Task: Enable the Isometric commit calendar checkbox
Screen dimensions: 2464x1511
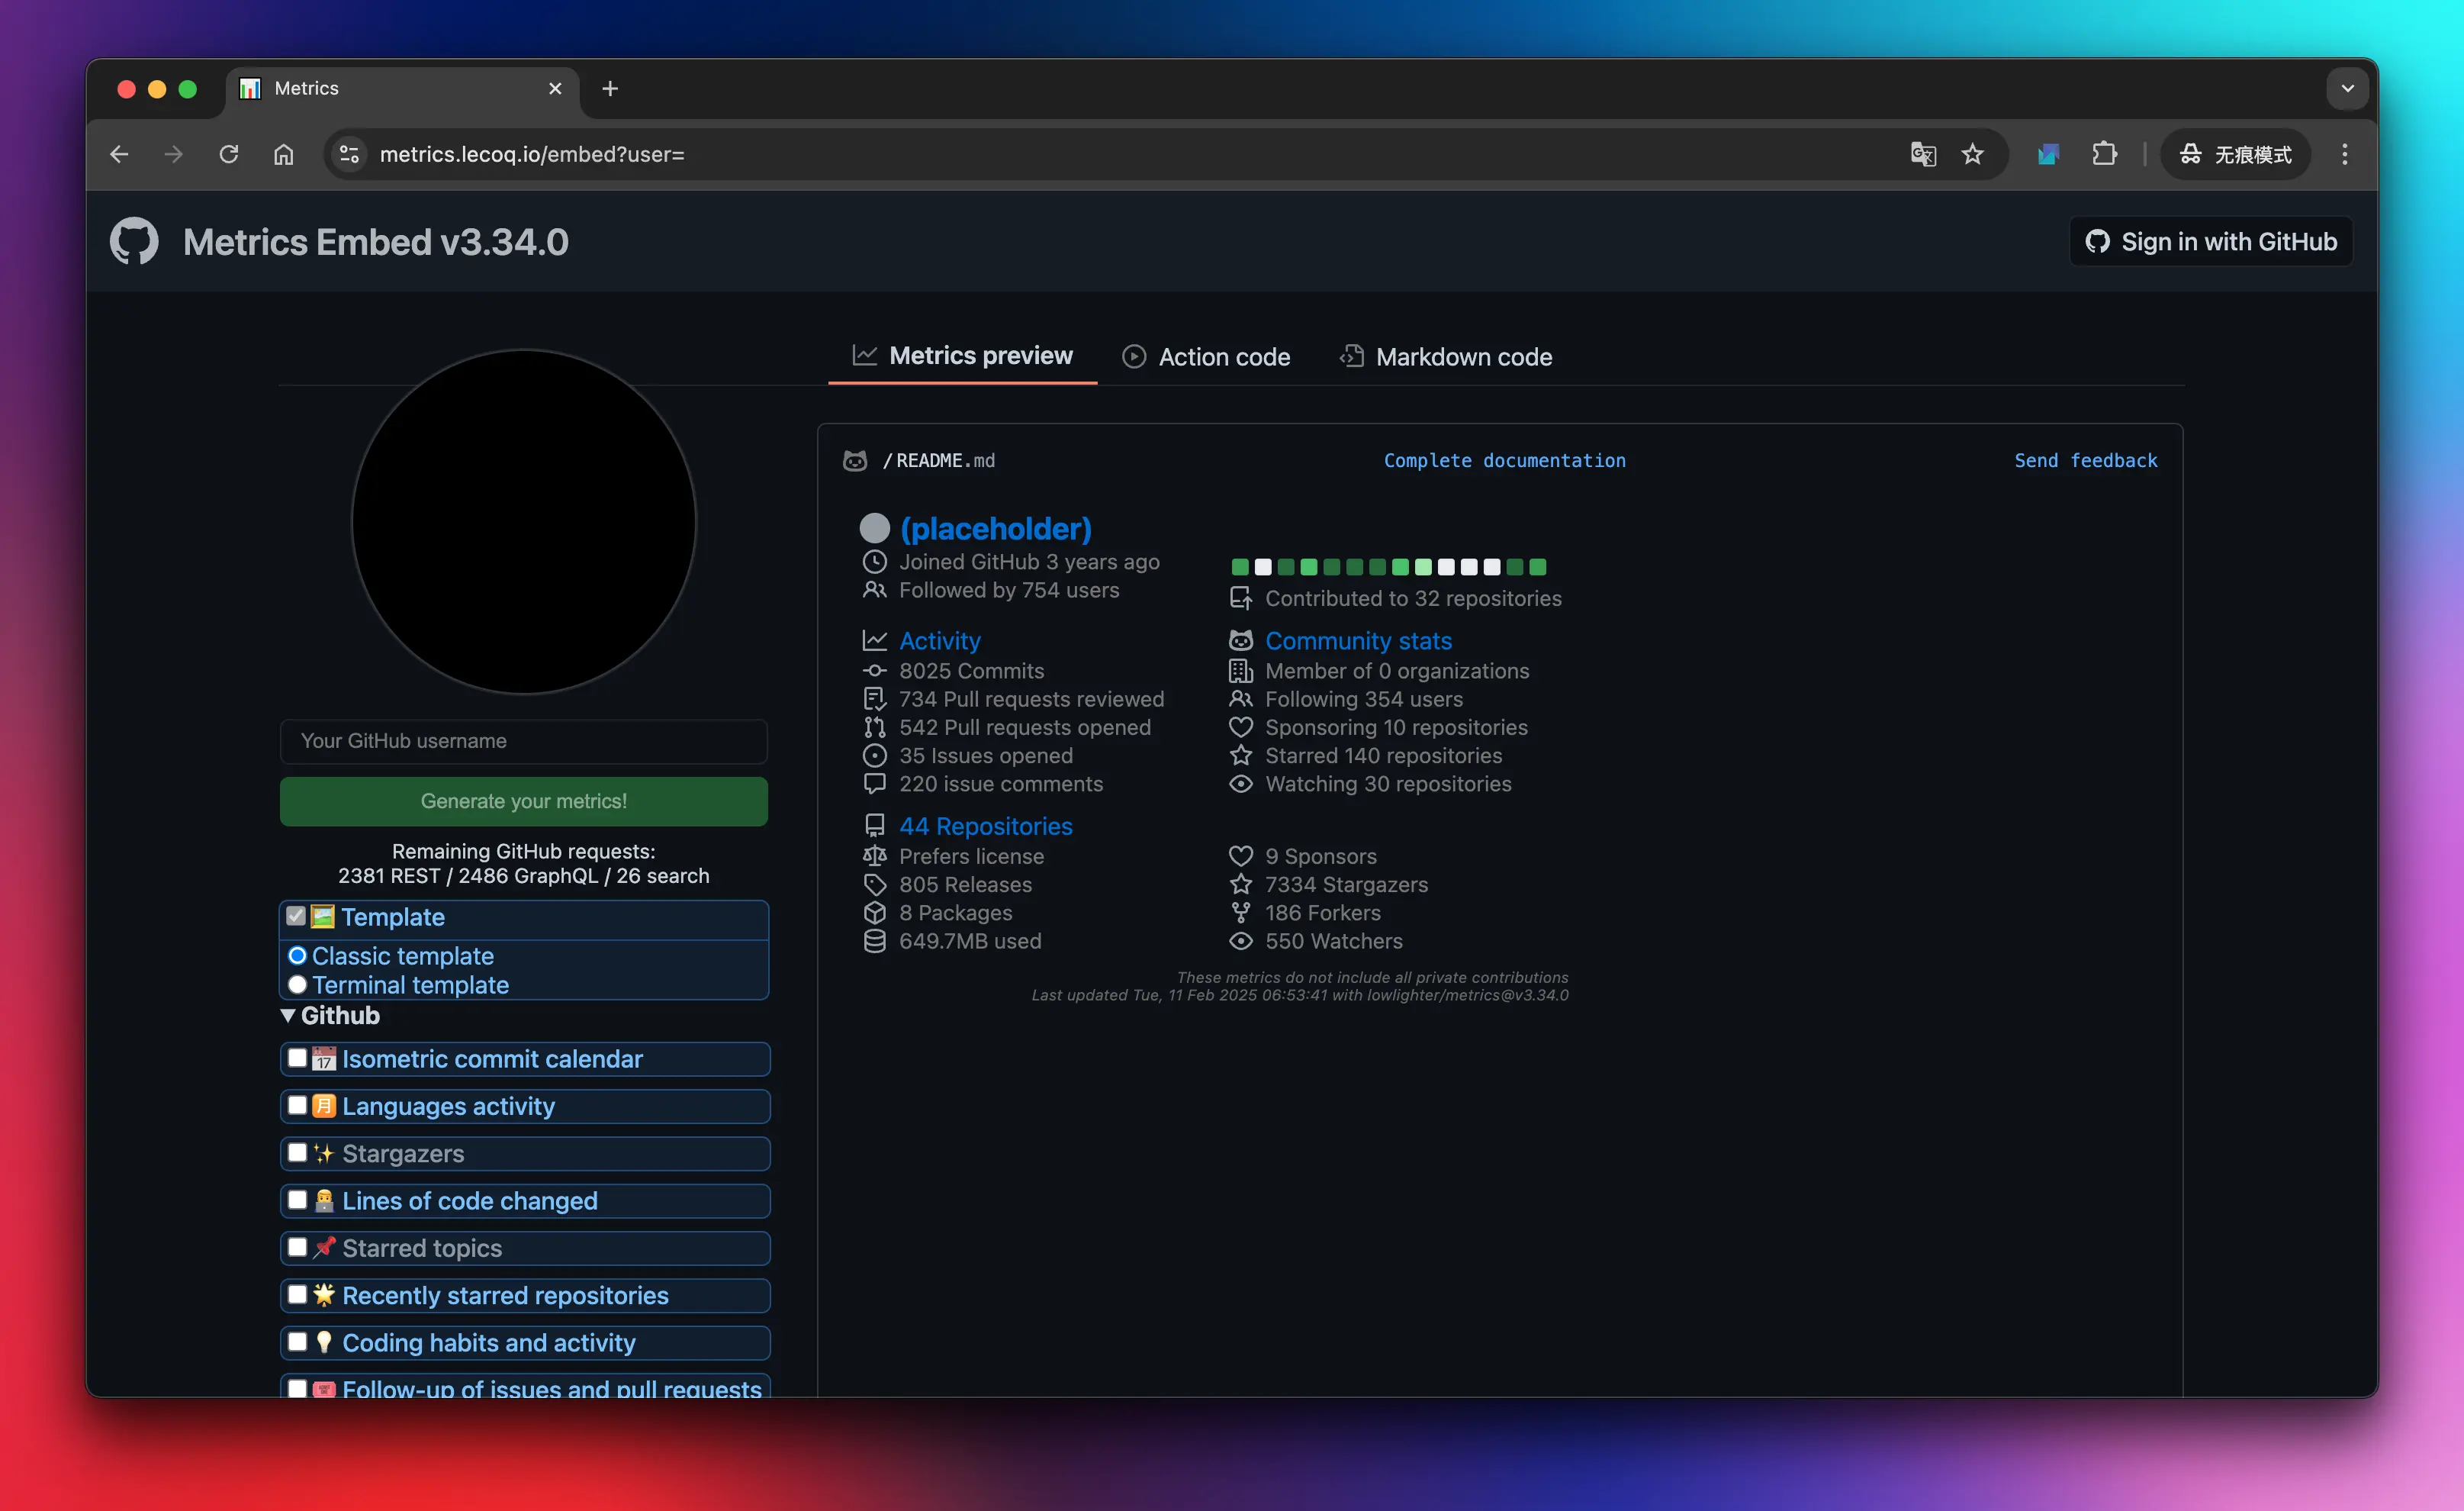Action: click(297, 1058)
